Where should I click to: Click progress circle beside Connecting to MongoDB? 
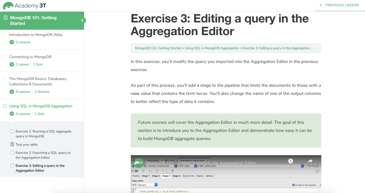5,57
